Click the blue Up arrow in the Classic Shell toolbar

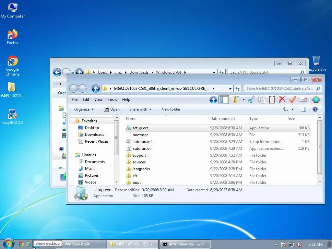point(213,100)
